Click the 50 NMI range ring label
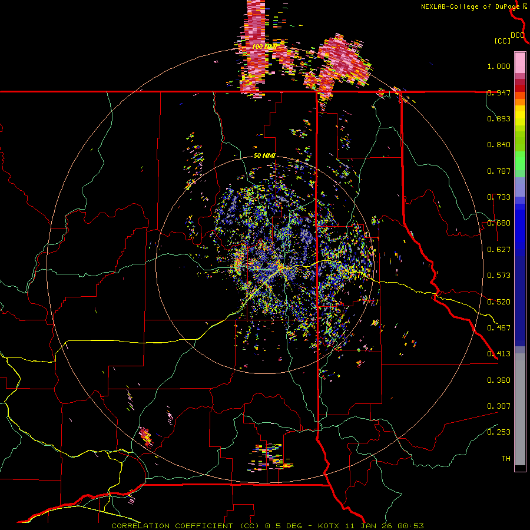Image resolution: width=530 pixels, height=530 pixels. pyautogui.click(x=264, y=156)
